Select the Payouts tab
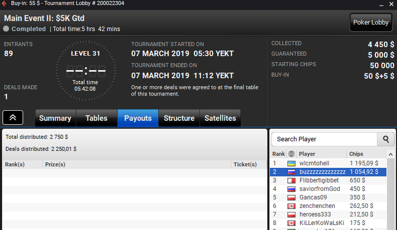 click(x=138, y=118)
